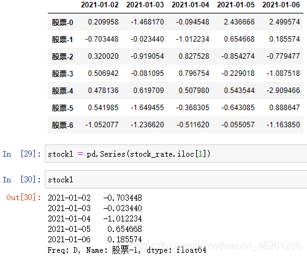Click table cell 0.888647
The width and height of the screenshot is (307, 257).
coord(284,108)
